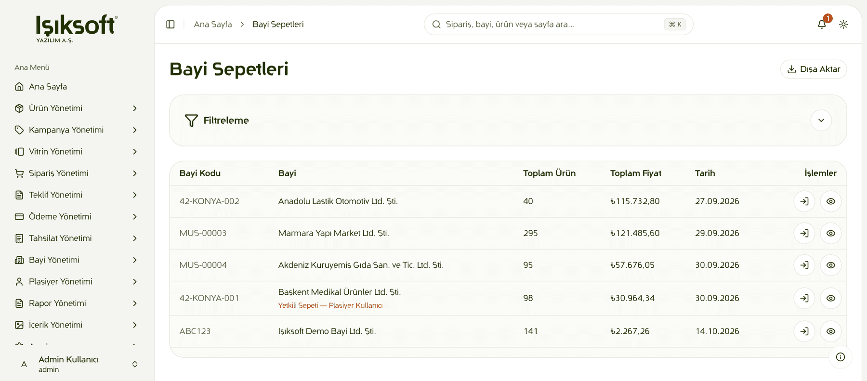Go to Ana Sayfa in sidebar
Image resolution: width=867 pixels, height=381 pixels.
77,87
